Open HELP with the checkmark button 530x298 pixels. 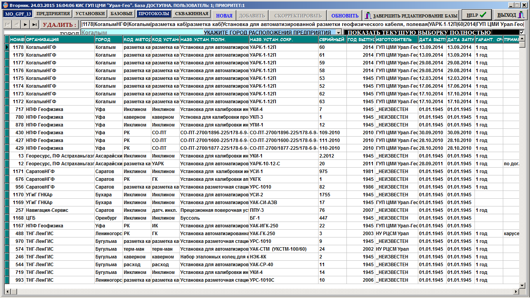click(476, 15)
